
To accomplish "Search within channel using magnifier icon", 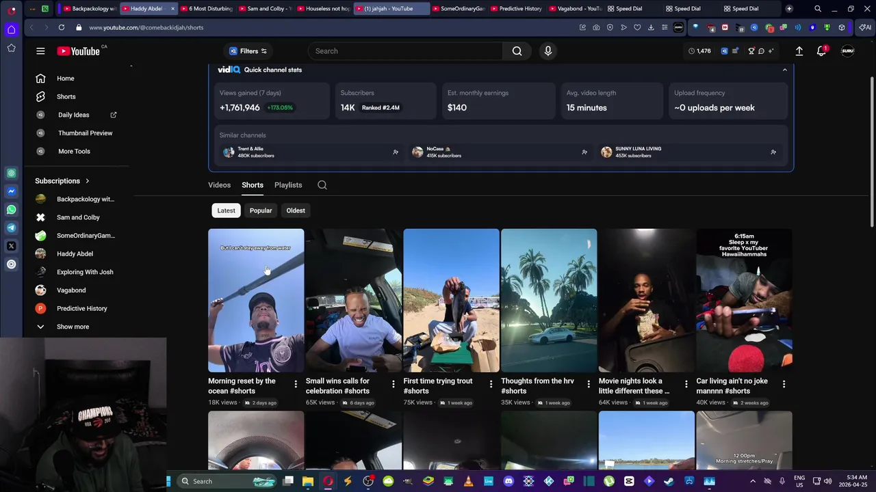I will 322,185.
